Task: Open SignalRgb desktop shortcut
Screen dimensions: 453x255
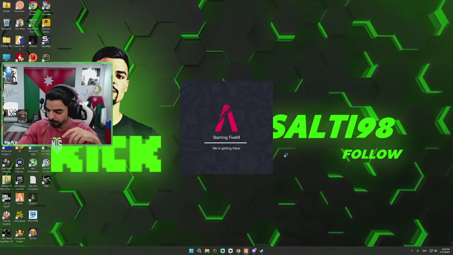Action: tap(46, 42)
